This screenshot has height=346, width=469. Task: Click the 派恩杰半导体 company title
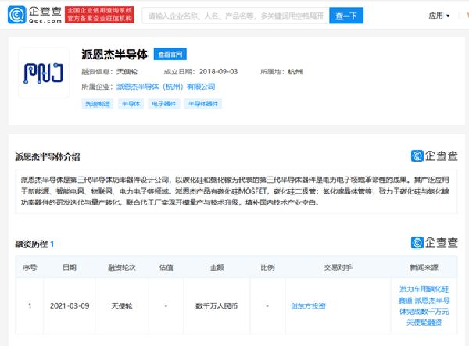click(x=114, y=54)
